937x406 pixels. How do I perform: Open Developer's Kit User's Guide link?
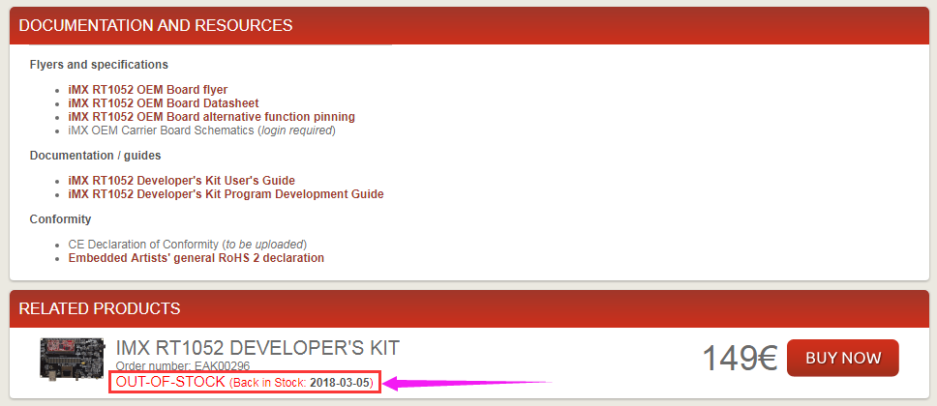(x=182, y=181)
